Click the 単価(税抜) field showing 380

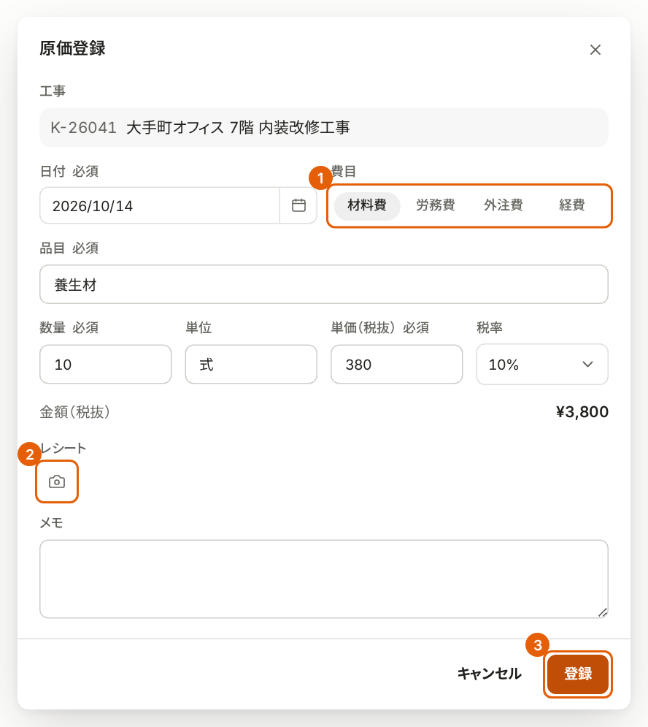tap(396, 365)
